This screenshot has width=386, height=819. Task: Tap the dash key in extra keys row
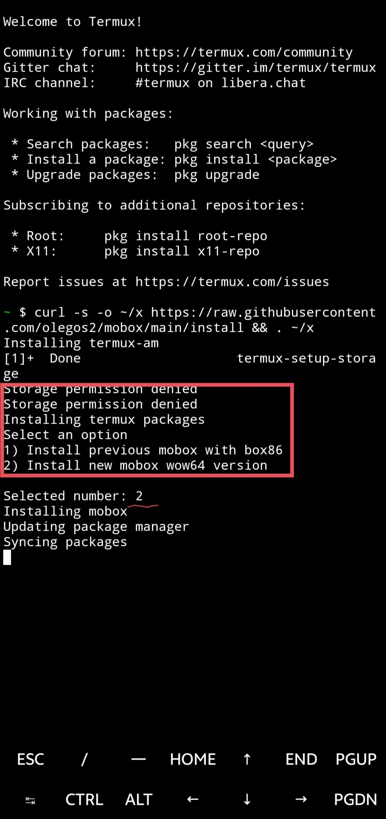(x=138, y=759)
